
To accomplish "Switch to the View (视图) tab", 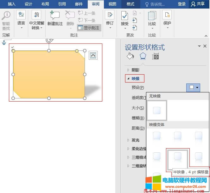I will (112, 4).
